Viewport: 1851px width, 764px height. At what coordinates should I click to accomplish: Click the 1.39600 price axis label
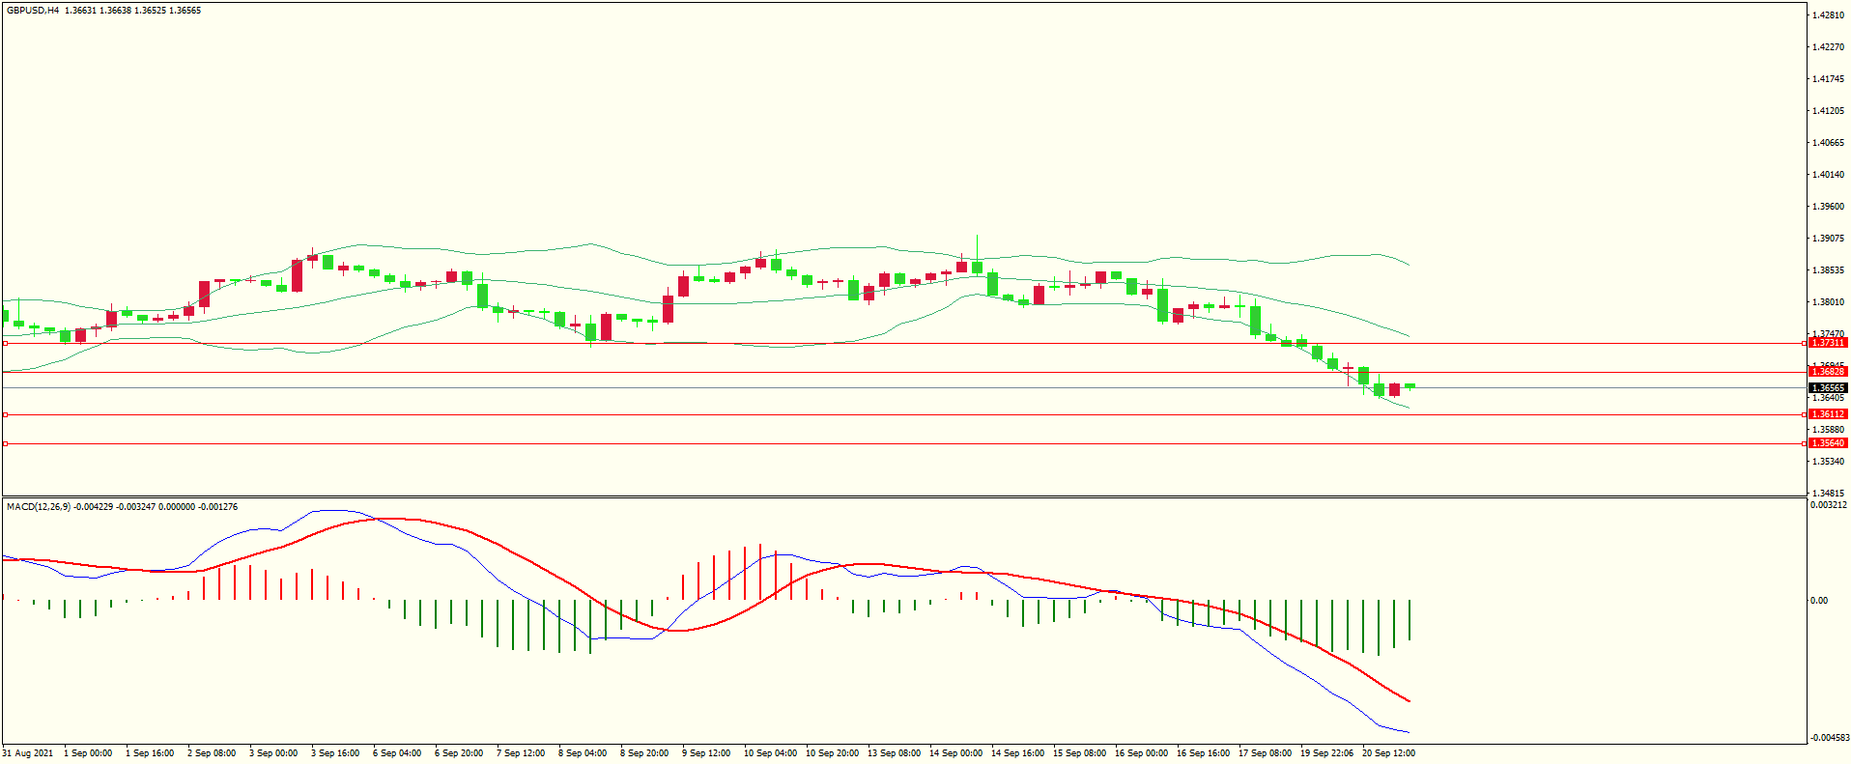(1829, 207)
